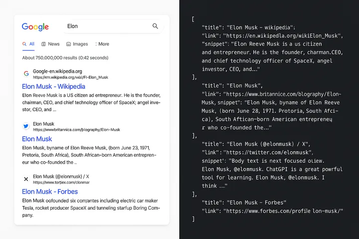Click the search box containing Elon
Image resolution: width=359 pixels, height=239 pixels.
pyautogui.click(x=113, y=26)
